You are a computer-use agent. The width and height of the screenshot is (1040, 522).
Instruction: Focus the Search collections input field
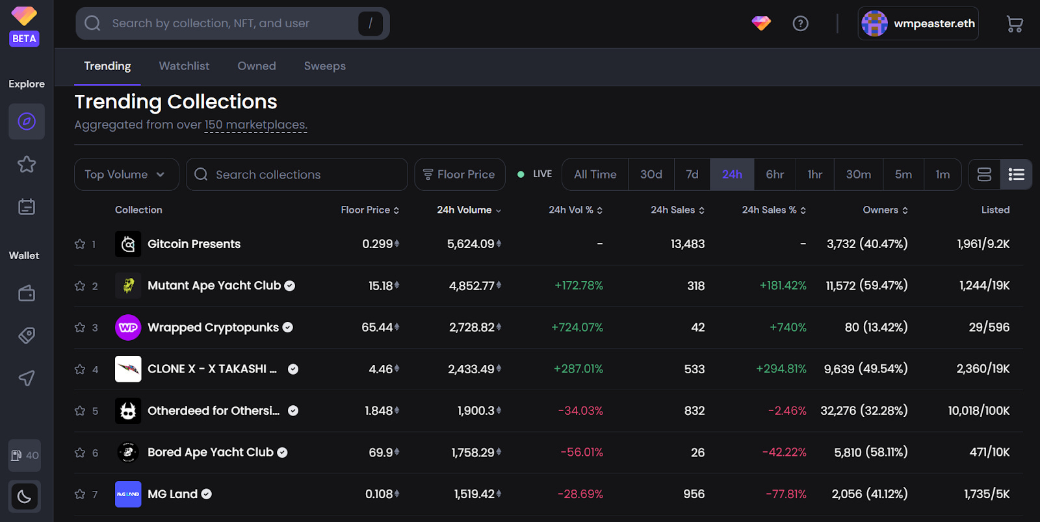click(x=305, y=175)
